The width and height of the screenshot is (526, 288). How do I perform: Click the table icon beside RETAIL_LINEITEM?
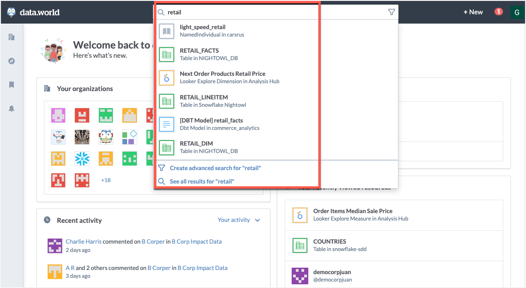click(x=167, y=101)
